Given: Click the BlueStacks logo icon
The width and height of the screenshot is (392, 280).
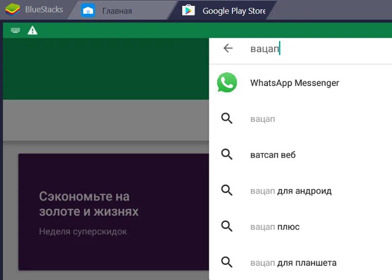Looking at the screenshot, I should point(12,10).
